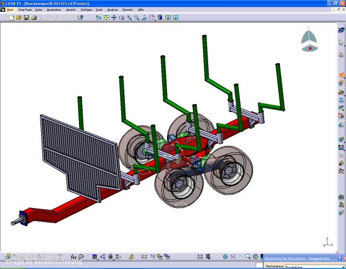Open the Einfügen menu
346x269 pixels.
[85, 10]
